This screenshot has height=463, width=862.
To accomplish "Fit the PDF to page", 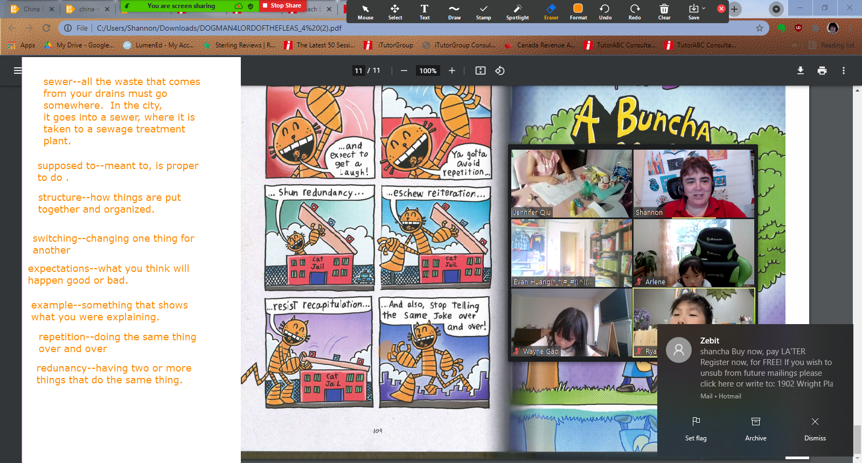I will (481, 71).
